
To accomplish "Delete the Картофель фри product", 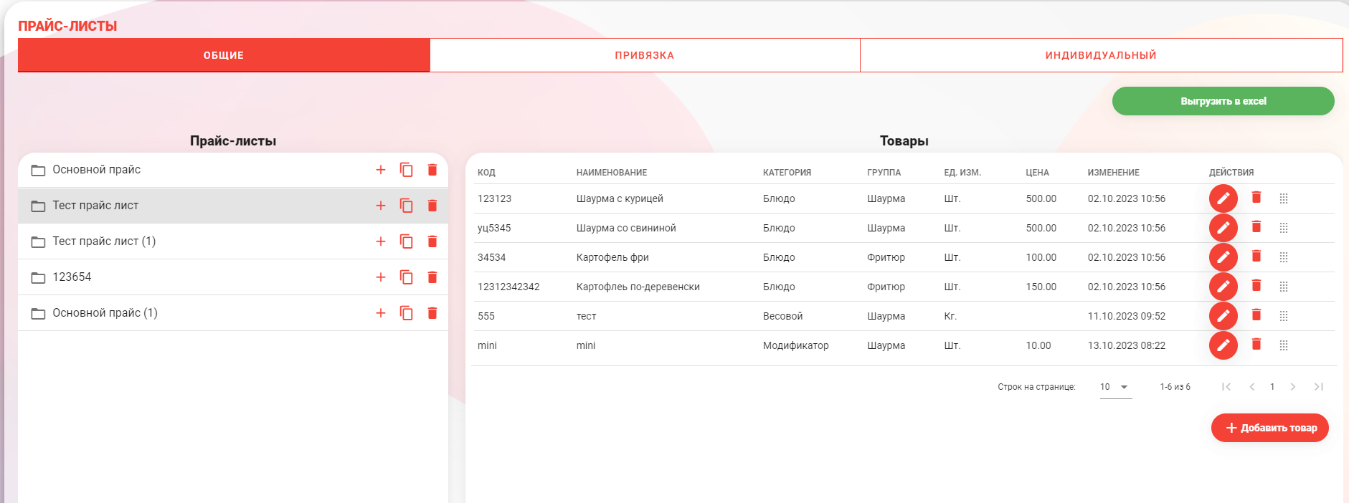I will pos(1256,256).
